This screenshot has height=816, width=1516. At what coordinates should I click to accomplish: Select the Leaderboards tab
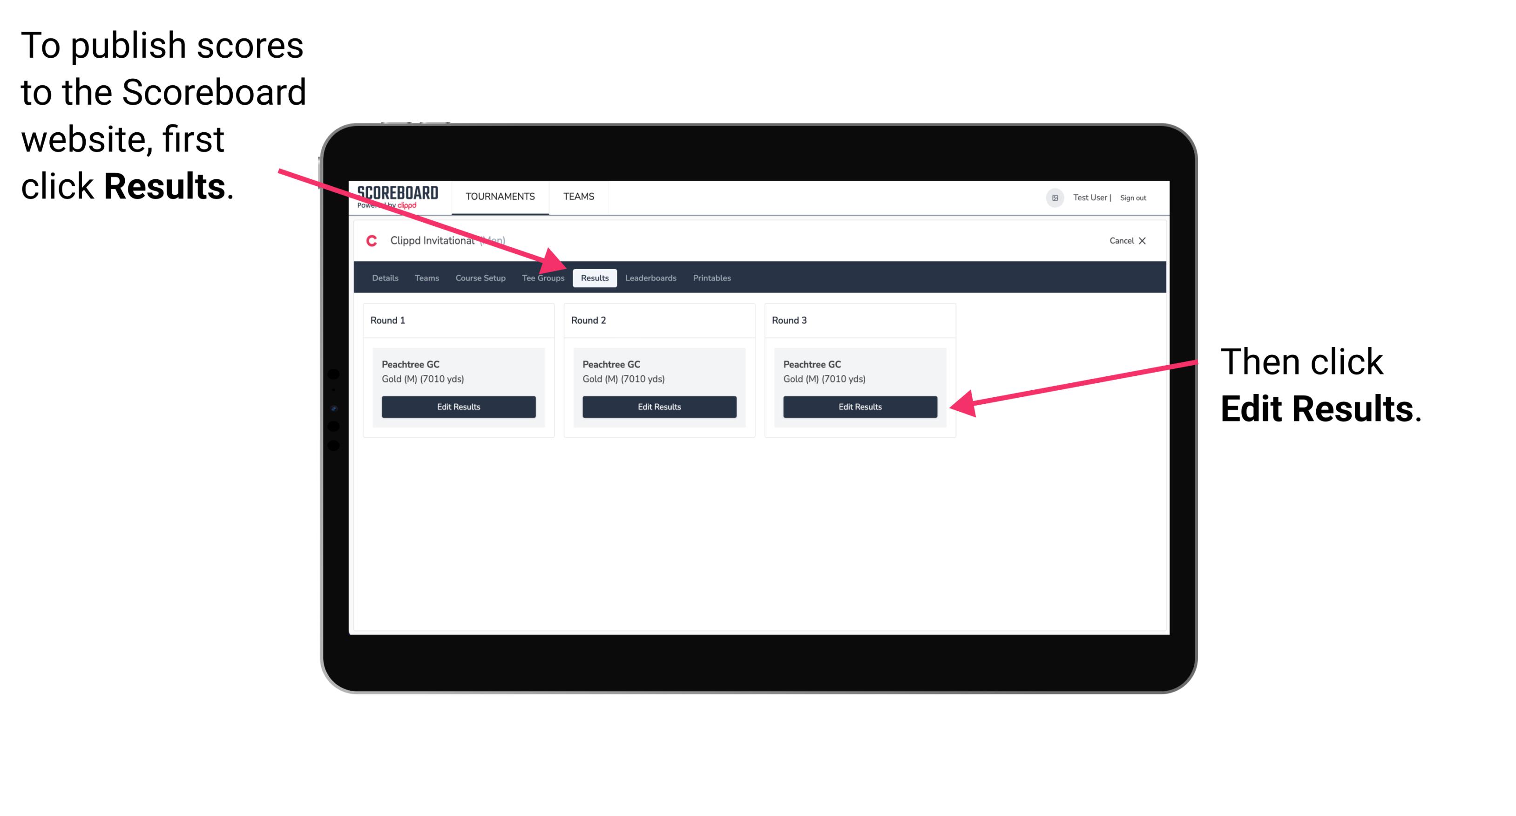[x=651, y=279]
